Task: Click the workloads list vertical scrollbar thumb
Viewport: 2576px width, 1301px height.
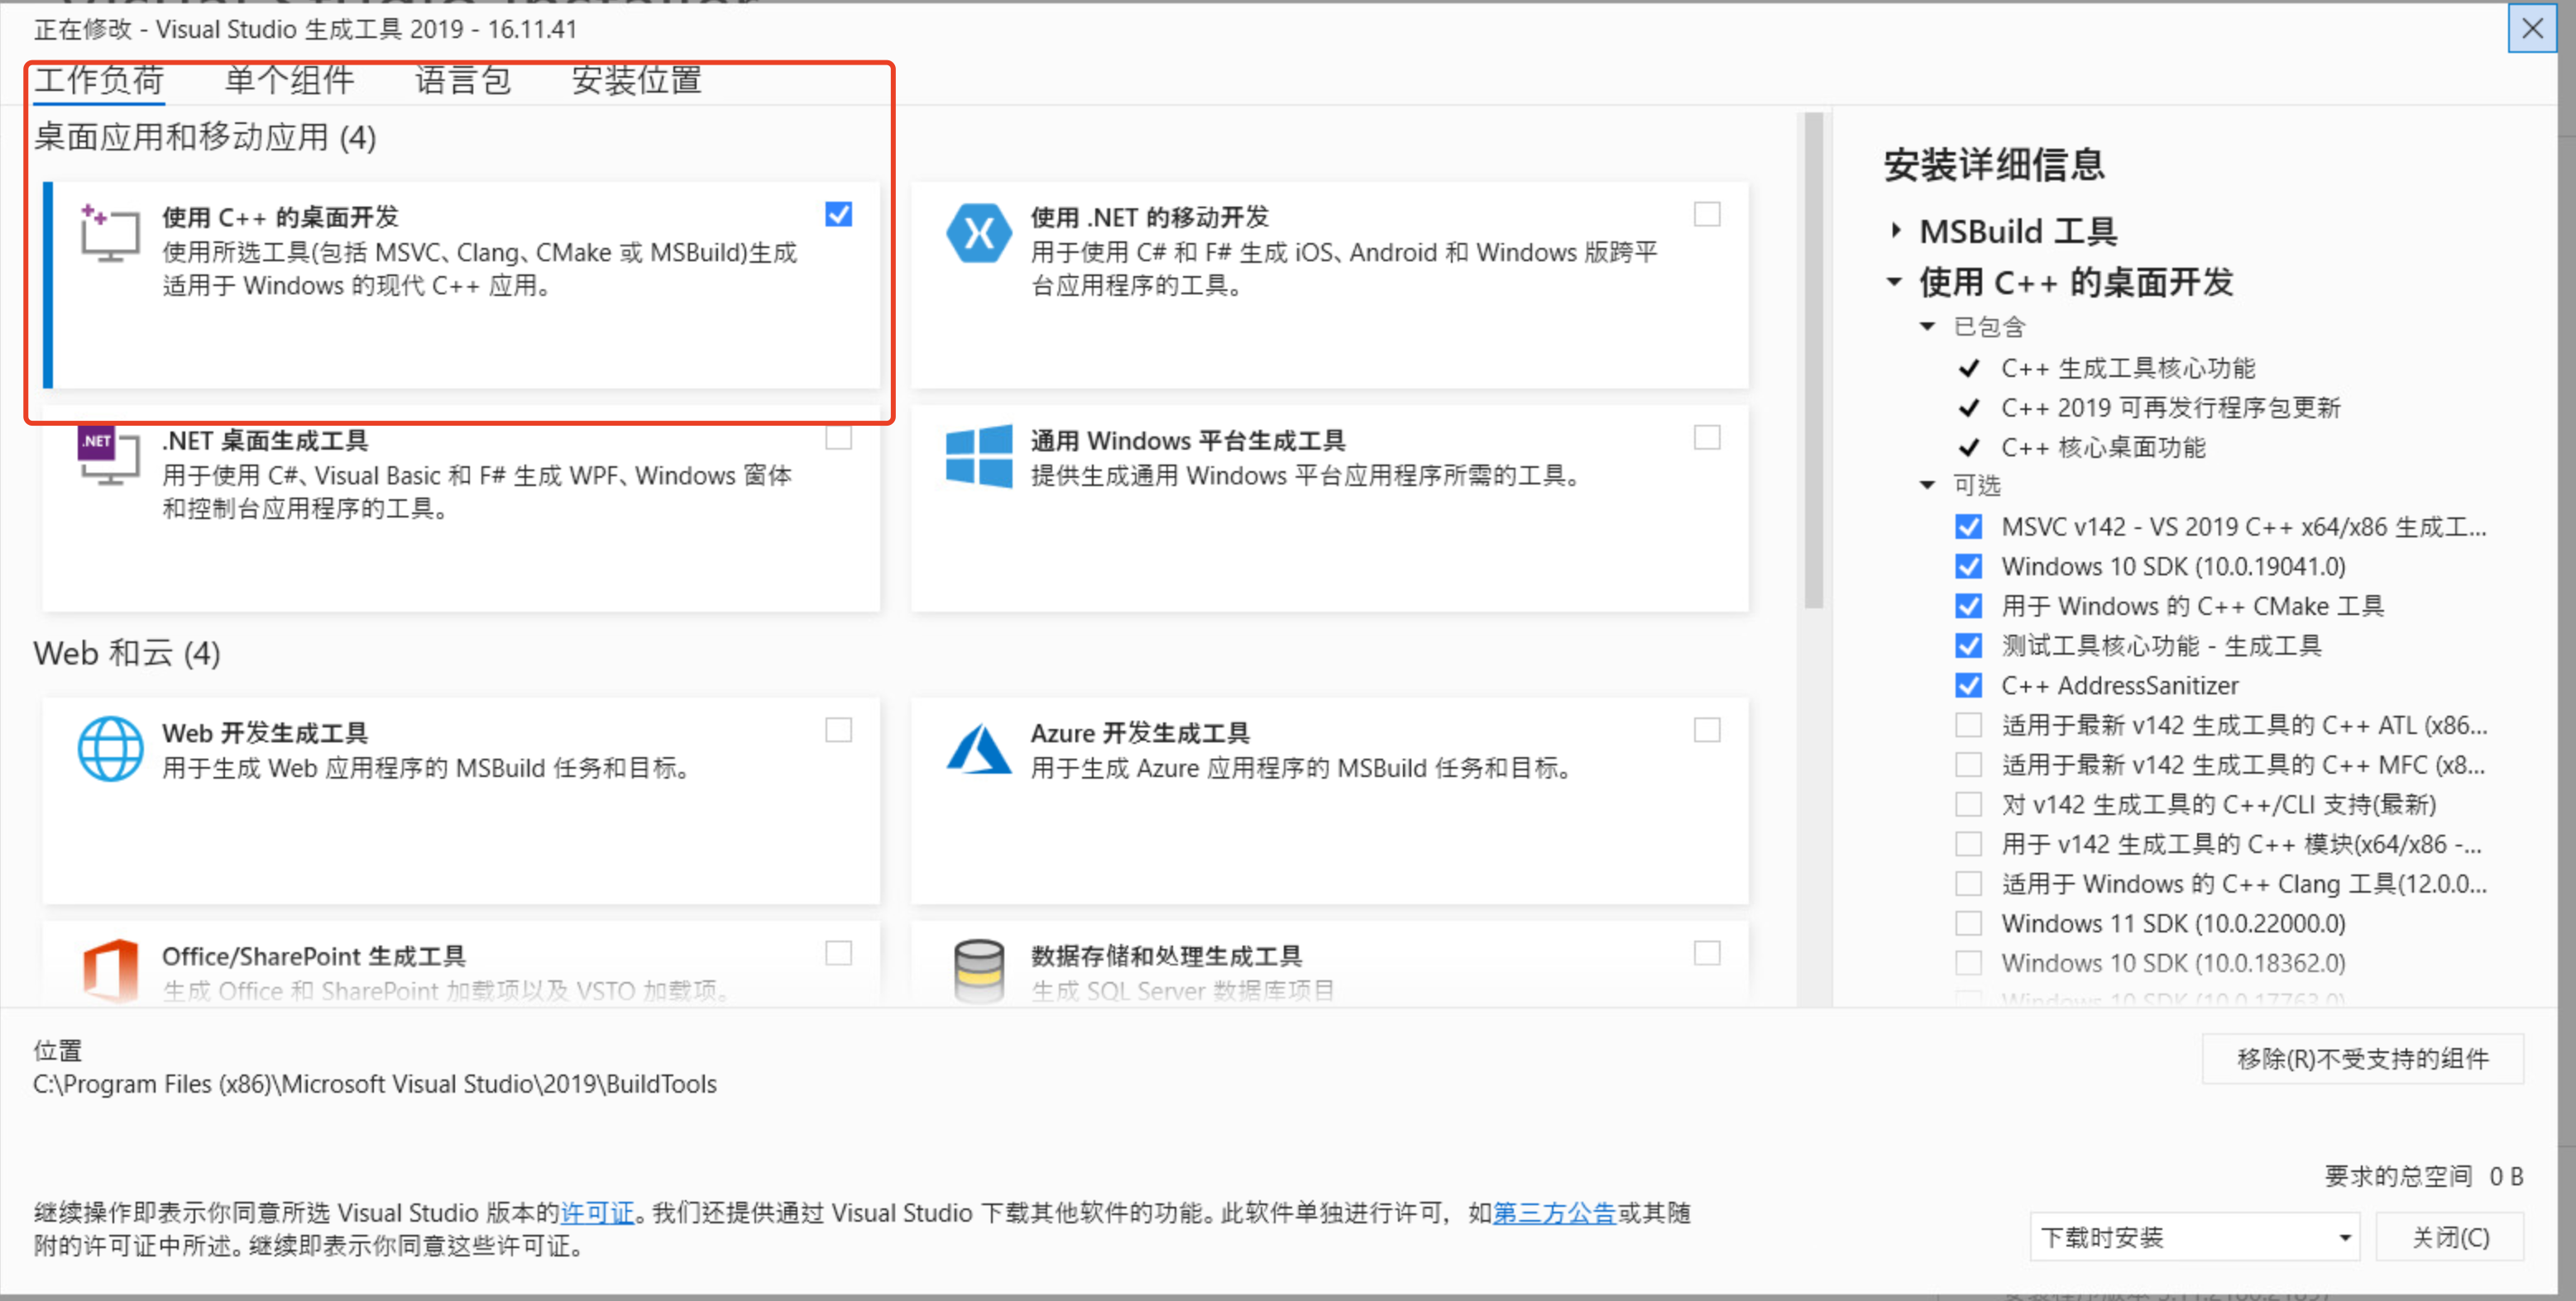Action: 1813,360
